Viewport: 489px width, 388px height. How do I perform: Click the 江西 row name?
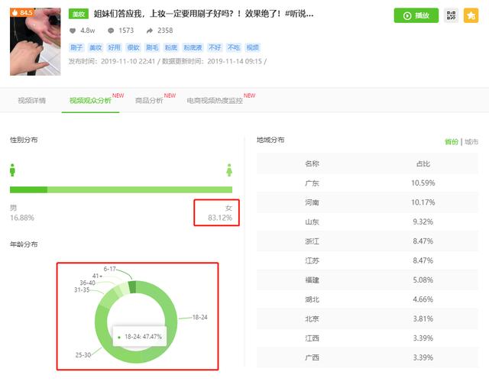click(312, 338)
